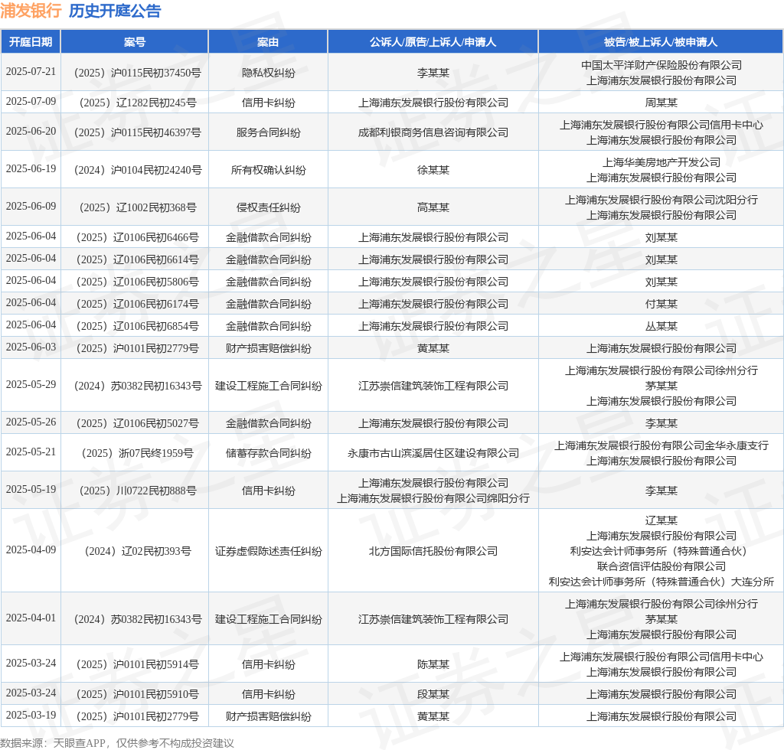Viewport: 784px width, 750px height.
Task: Click the date 2025-05-26
Action: (x=31, y=422)
